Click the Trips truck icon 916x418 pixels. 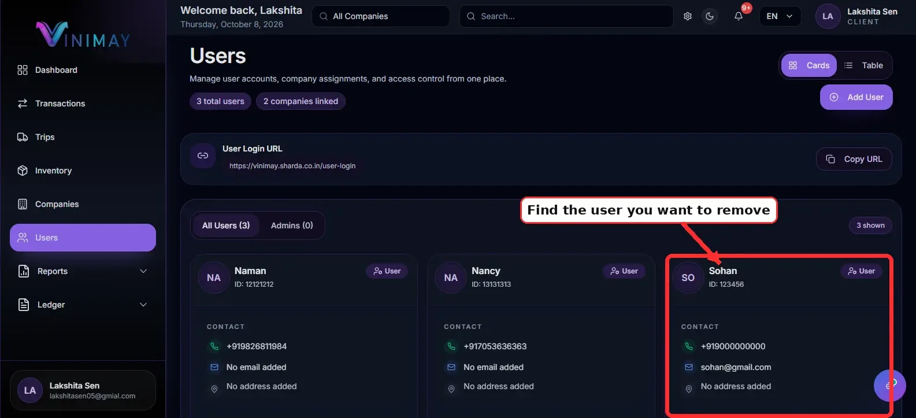point(23,137)
